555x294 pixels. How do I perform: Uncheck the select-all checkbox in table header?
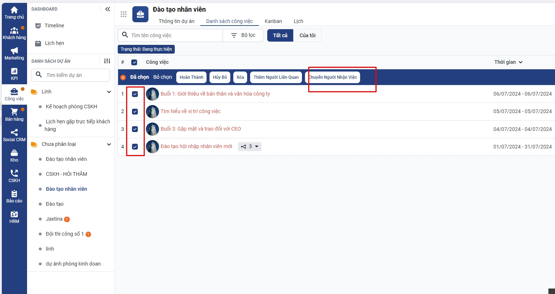point(134,62)
